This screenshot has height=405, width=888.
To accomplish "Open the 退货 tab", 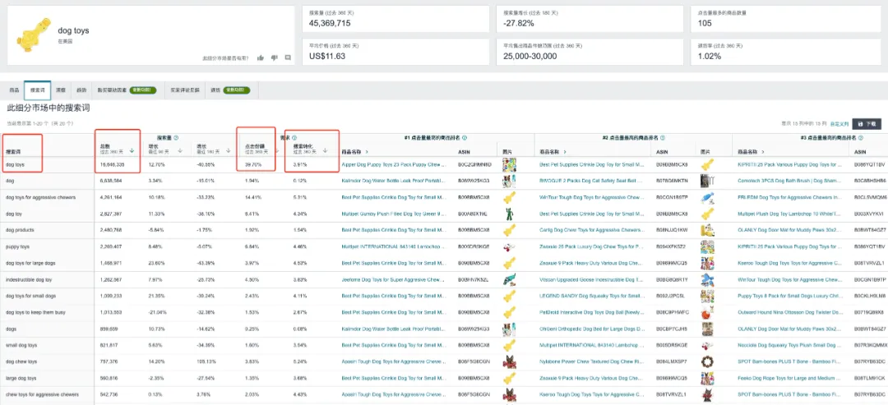I will (232, 90).
